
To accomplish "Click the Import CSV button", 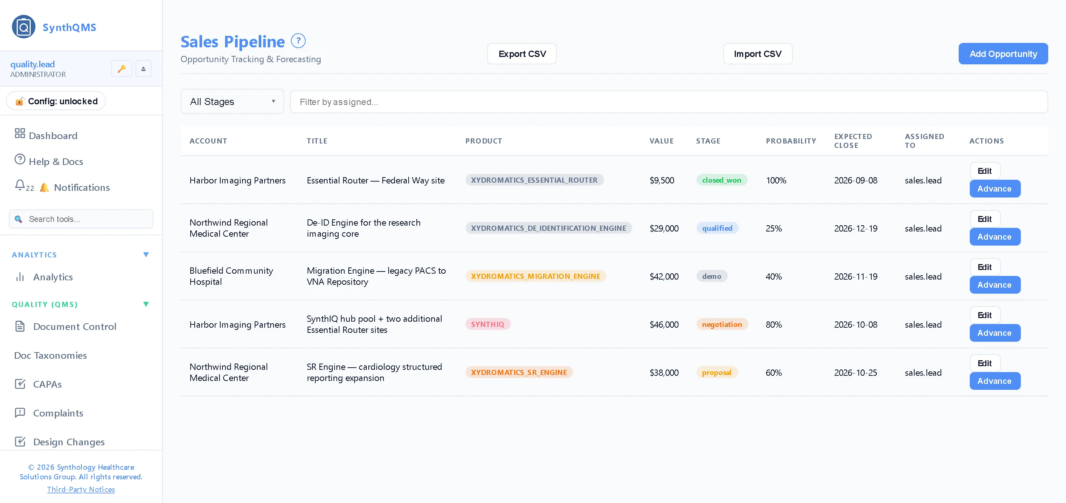I will click(757, 54).
